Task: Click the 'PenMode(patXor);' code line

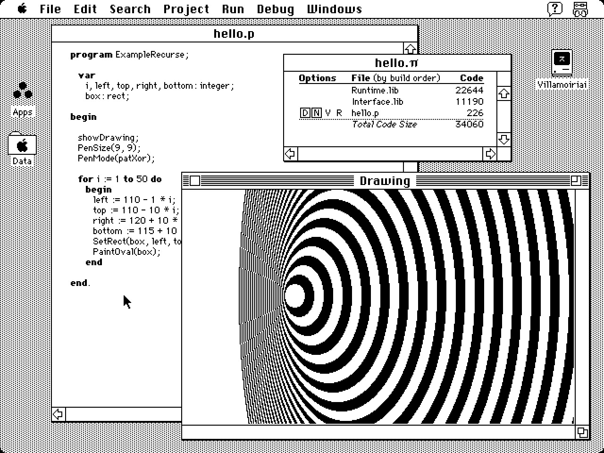Action: pos(116,159)
